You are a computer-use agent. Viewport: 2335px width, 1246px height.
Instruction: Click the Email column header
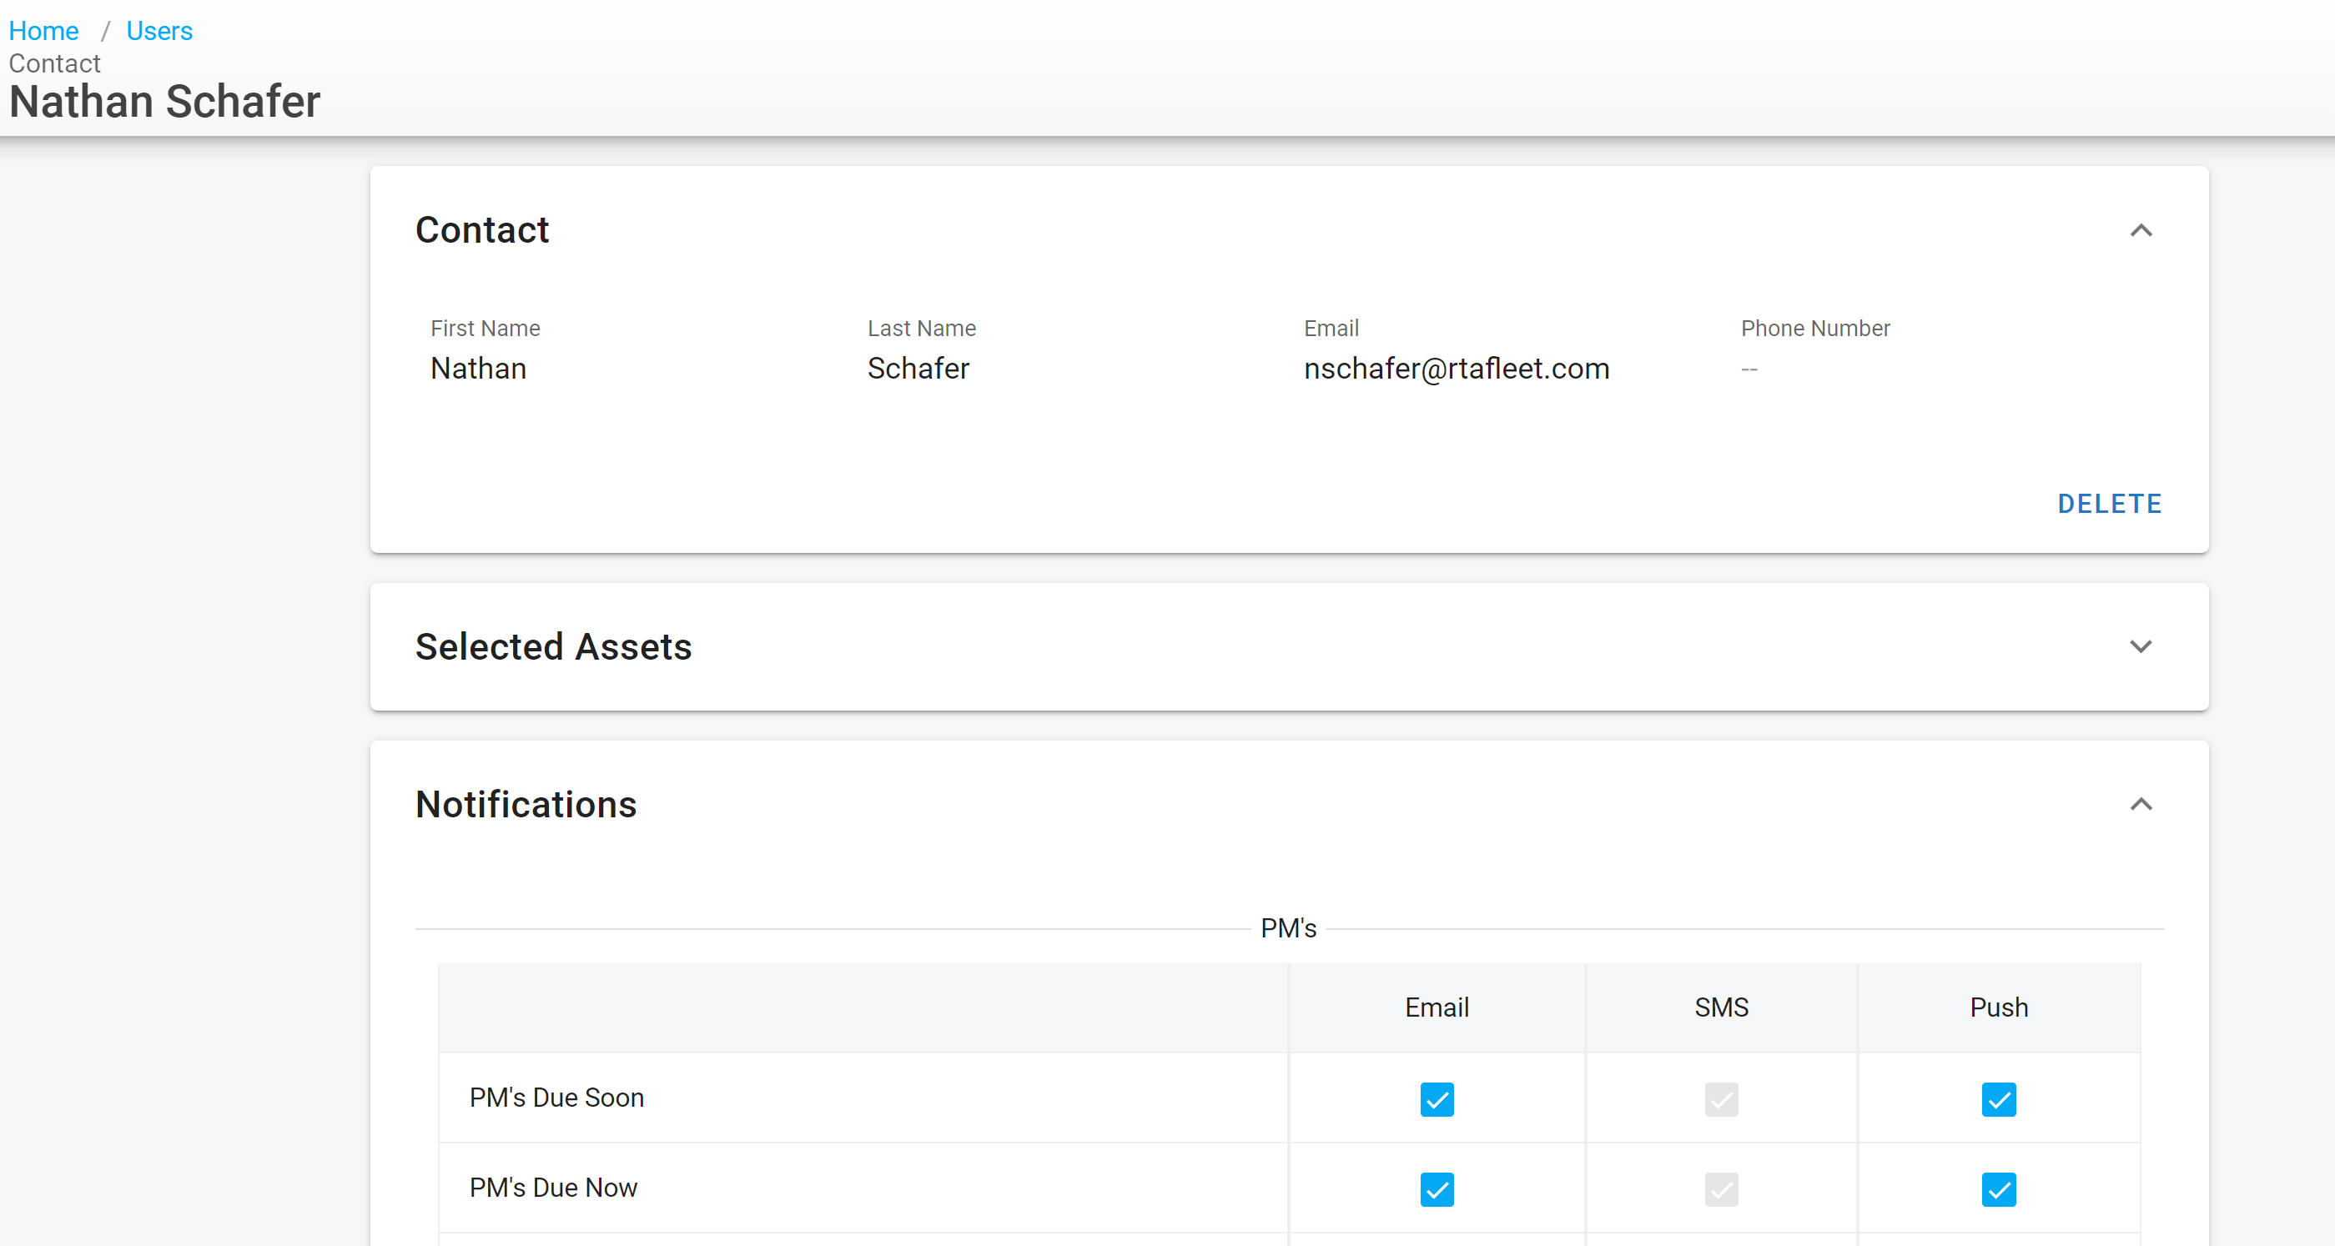click(x=1437, y=1007)
